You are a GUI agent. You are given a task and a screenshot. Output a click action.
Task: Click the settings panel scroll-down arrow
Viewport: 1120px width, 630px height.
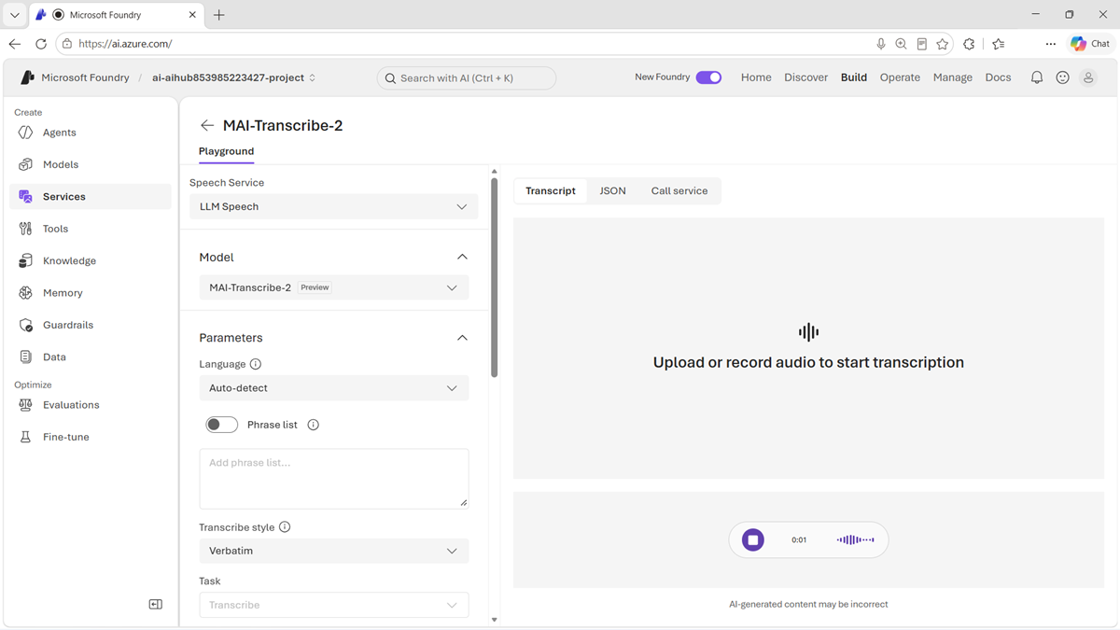point(494,620)
